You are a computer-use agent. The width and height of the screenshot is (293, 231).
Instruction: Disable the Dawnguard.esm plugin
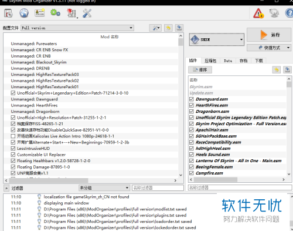pos(192,99)
